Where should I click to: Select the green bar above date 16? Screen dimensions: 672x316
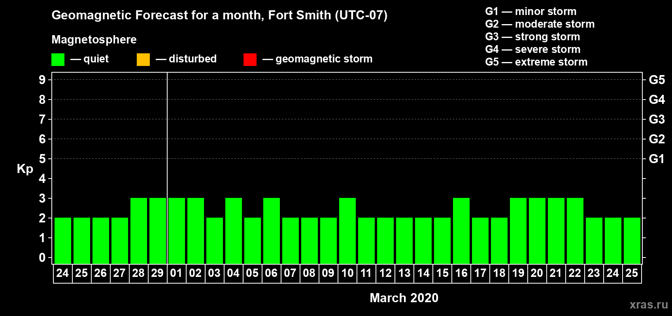point(461,231)
